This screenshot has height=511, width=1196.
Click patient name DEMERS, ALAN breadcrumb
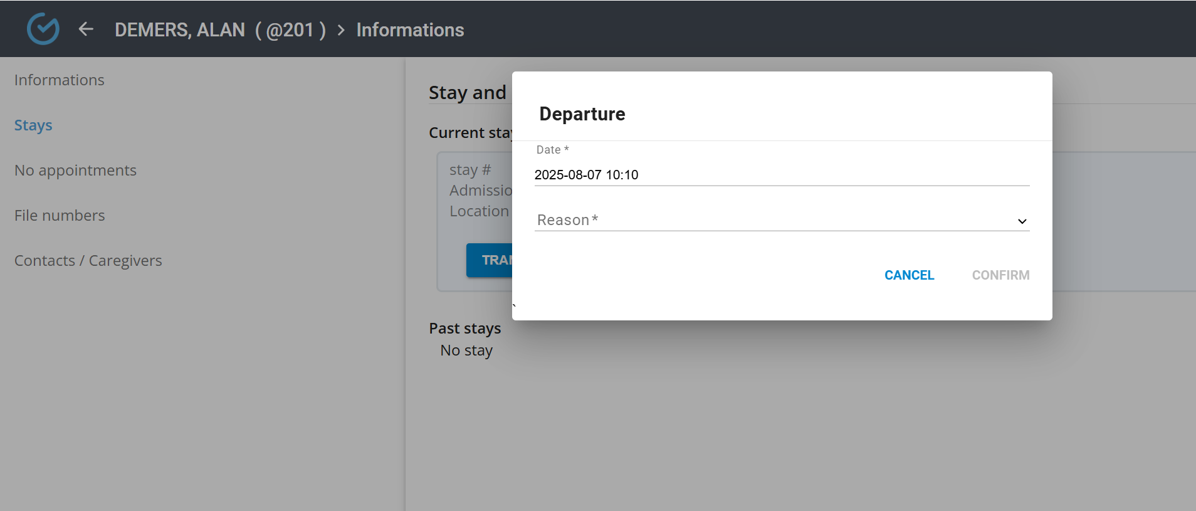pyautogui.click(x=180, y=30)
